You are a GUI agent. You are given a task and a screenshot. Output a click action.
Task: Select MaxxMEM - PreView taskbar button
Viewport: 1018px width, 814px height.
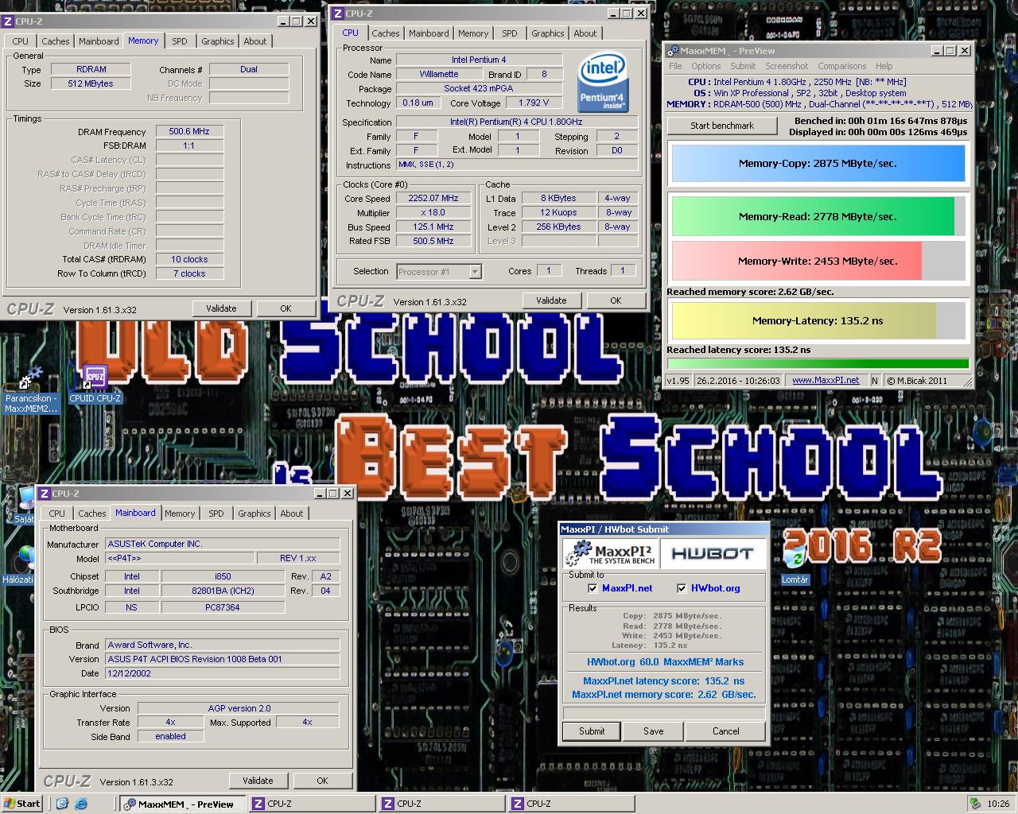184,804
